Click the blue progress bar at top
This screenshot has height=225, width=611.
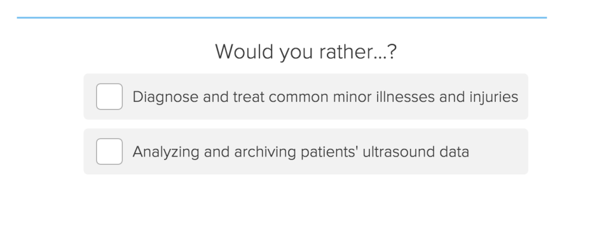point(282,17)
